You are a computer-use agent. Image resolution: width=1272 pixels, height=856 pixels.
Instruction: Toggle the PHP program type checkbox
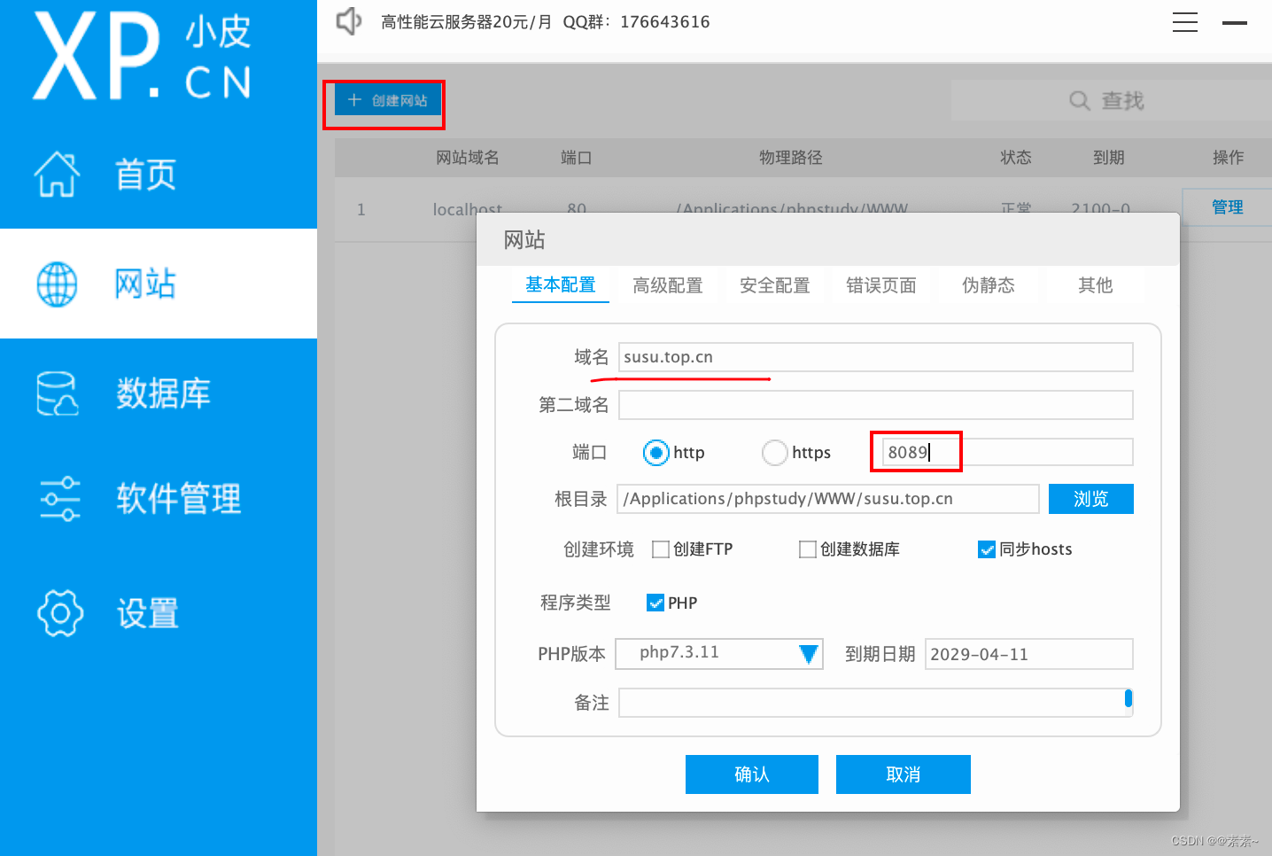tap(655, 603)
